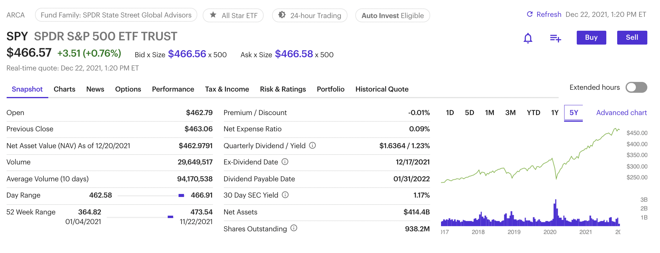The image size is (660, 253).
Task: Open the Historical Quote tab
Action: (x=382, y=89)
